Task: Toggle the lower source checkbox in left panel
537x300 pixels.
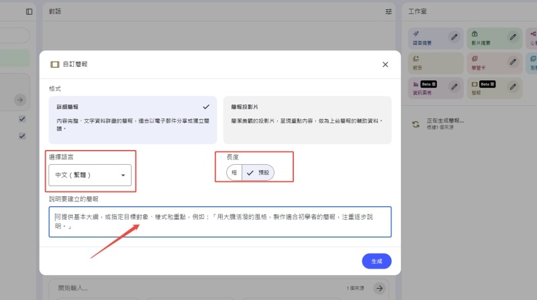Action: click(22, 136)
